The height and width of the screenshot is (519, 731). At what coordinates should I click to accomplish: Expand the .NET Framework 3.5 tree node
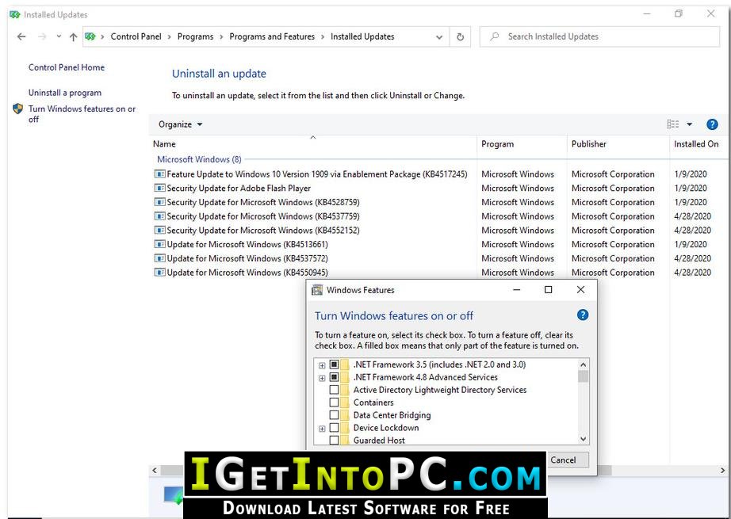pos(322,365)
